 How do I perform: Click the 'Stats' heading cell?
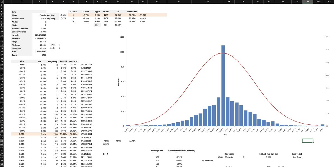tap(14, 12)
